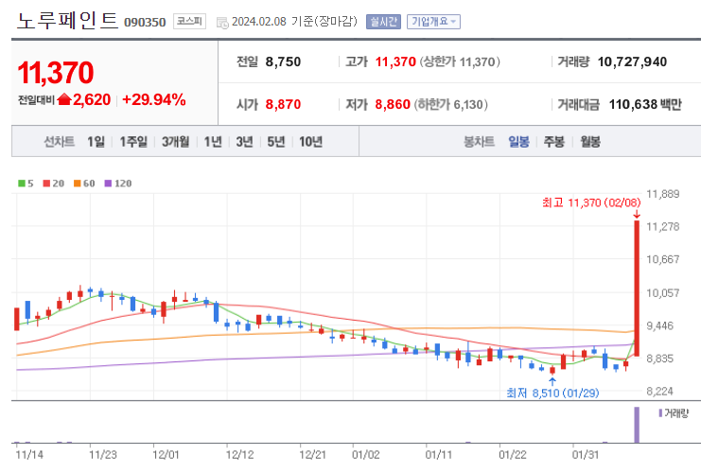
Task: Click the 최고 11,370 (02/08) marker
Action: pyautogui.click(x=591, y=203)
